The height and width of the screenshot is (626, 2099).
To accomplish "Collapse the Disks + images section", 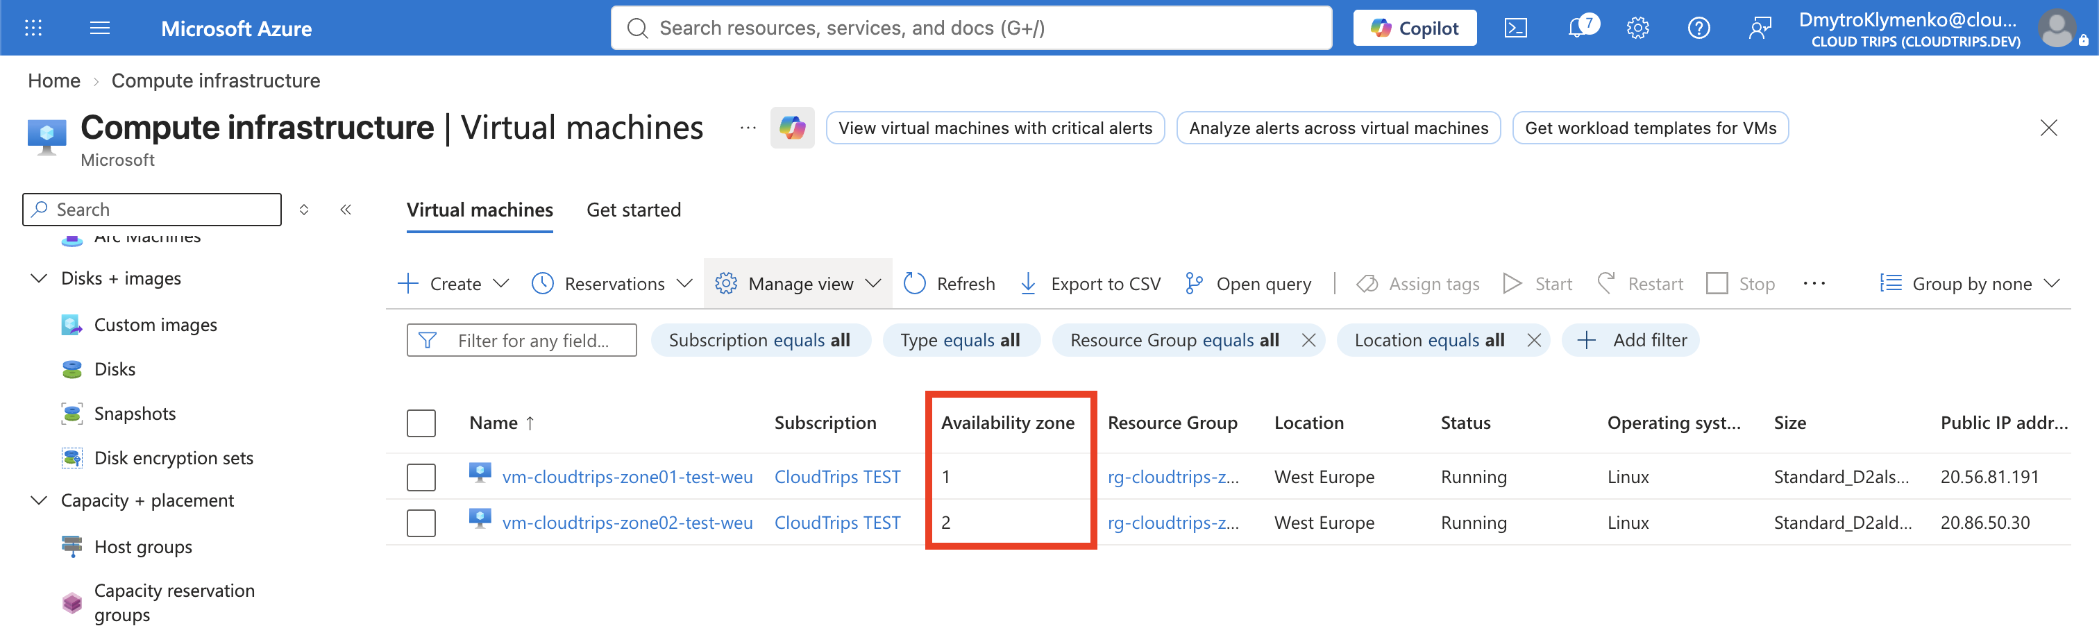I will click(38, 279).
